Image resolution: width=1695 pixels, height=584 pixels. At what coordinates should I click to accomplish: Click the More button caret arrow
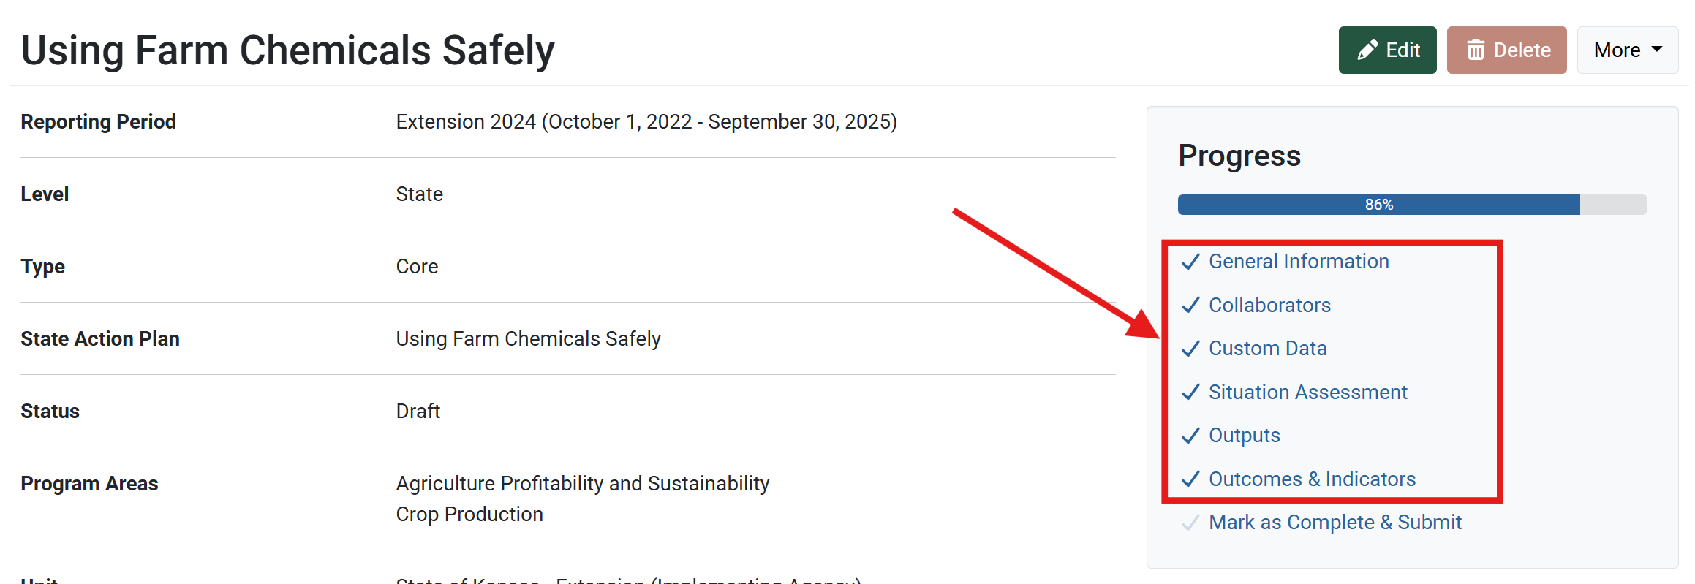pos(1657,50)
